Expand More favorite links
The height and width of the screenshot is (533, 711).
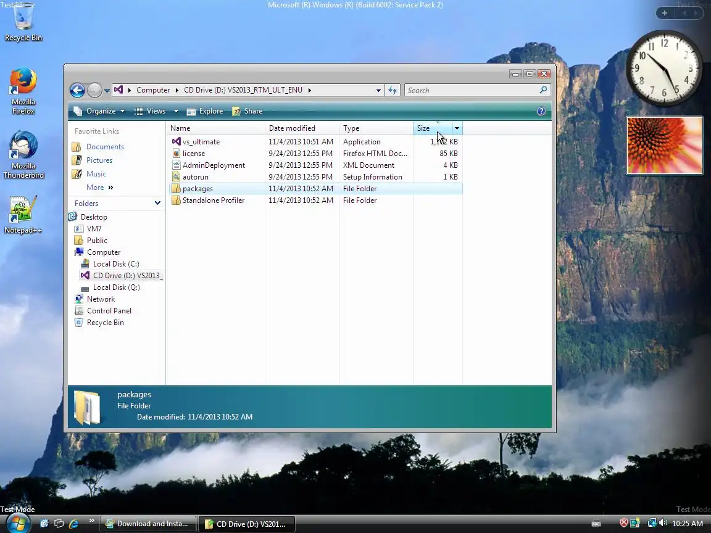tap(100, 188)
